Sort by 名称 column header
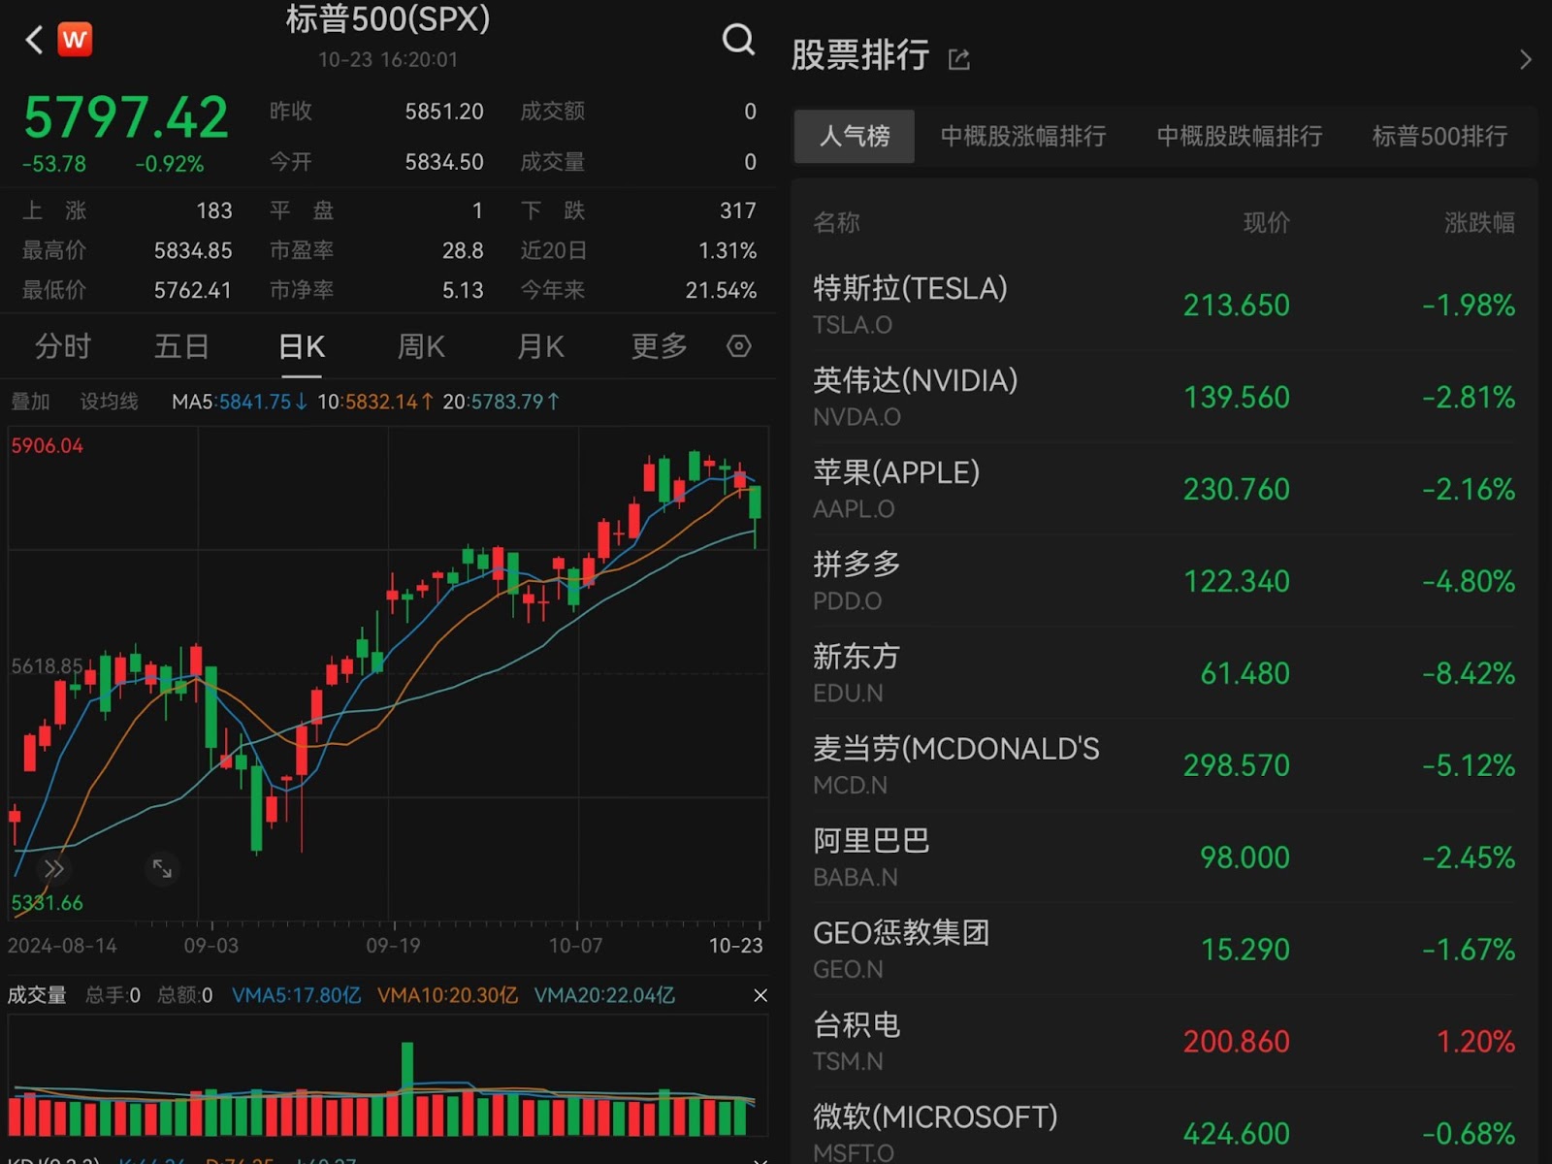 point(836,223)
